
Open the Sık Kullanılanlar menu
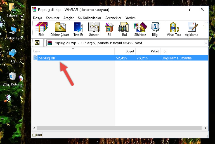click(89, 18)
